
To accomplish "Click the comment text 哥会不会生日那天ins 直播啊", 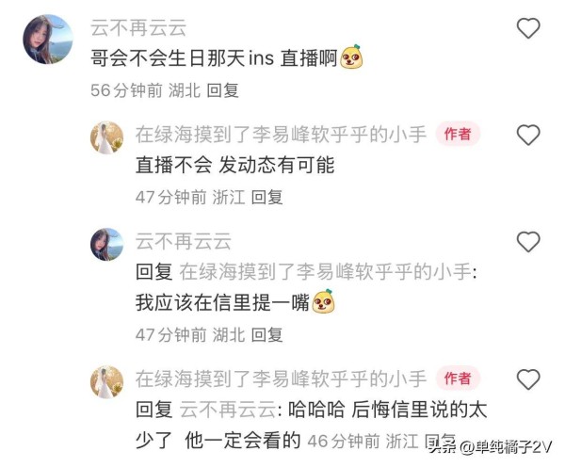I will (226, 58).
